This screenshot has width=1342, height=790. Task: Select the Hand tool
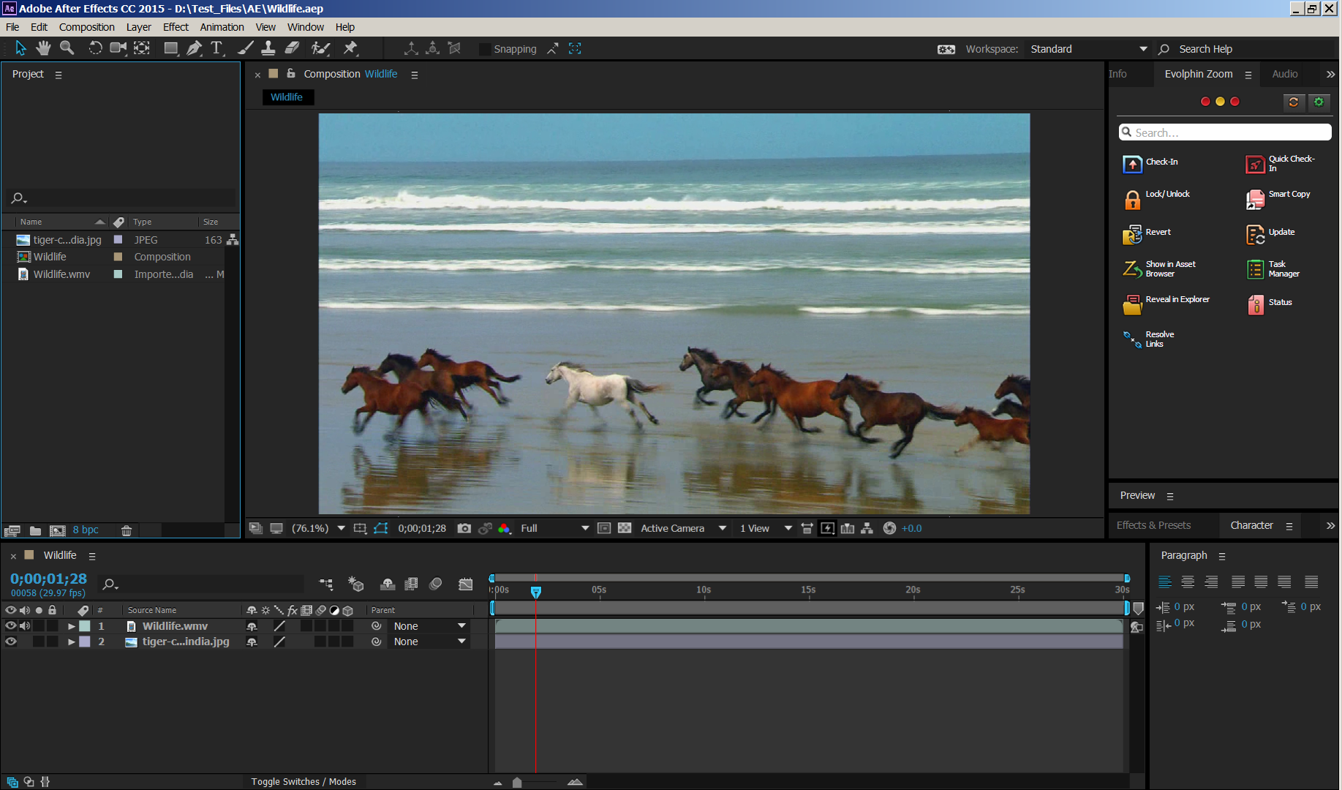[43, 48]
